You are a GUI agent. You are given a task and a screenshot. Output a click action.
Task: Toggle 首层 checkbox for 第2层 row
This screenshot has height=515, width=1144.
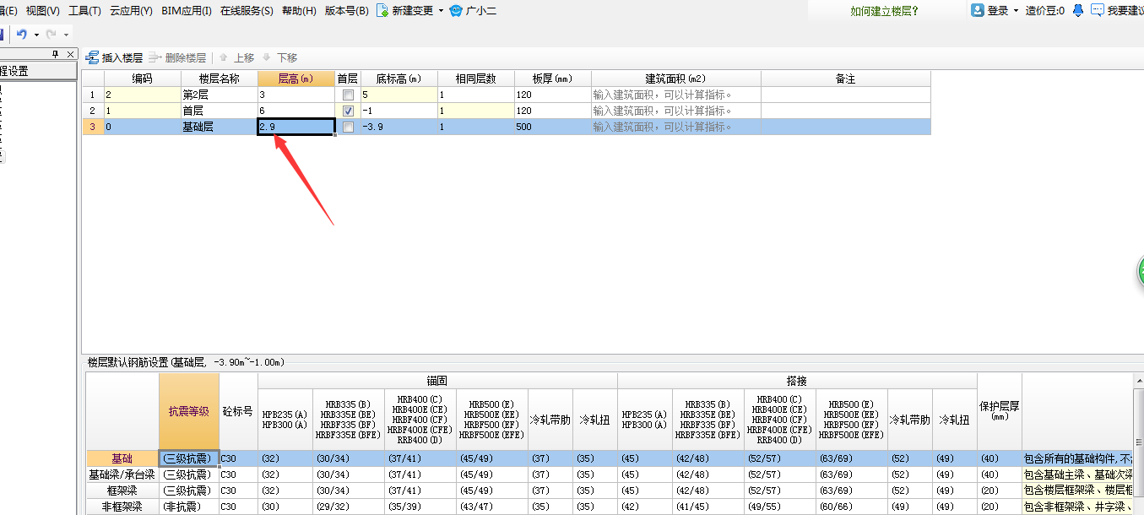[x=348, y=95]
